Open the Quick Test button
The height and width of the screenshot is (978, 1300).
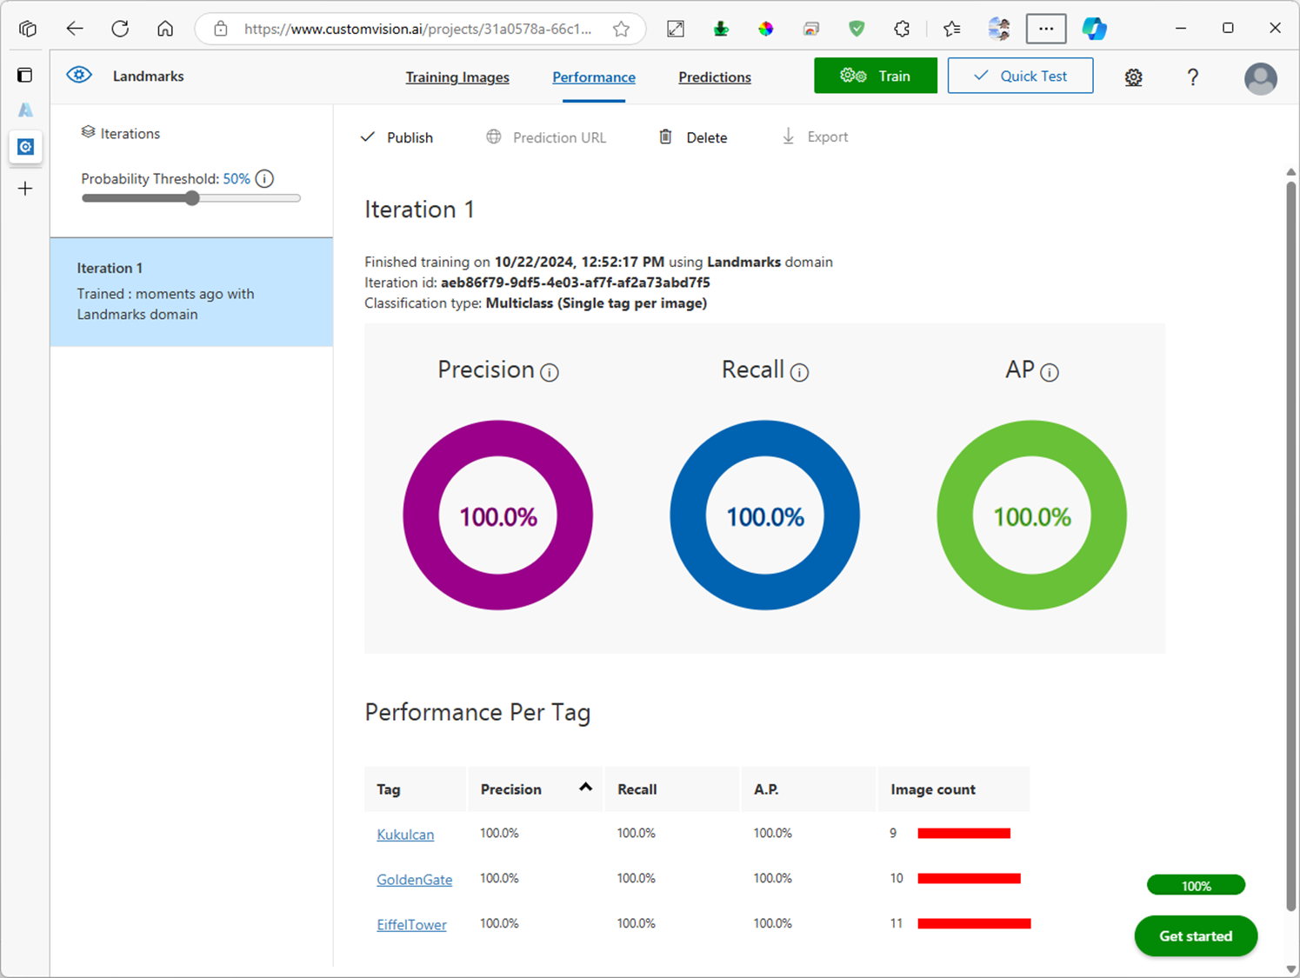1021,76
